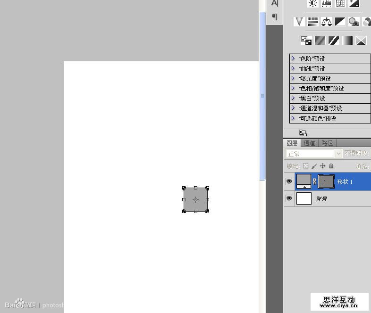Open the 正常 blend mode dropdown

point(314,154)
